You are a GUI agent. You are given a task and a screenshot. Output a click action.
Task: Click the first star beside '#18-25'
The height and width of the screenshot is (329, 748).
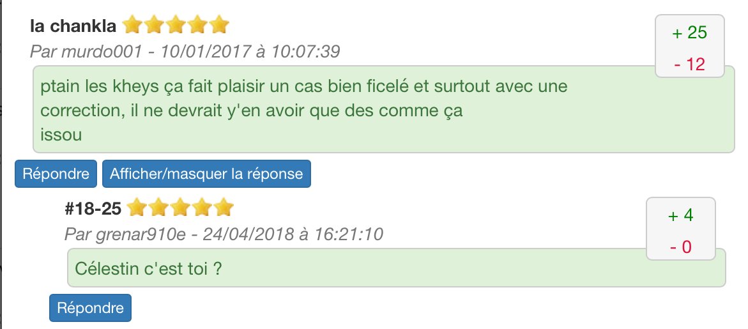(x=136, y=208)
